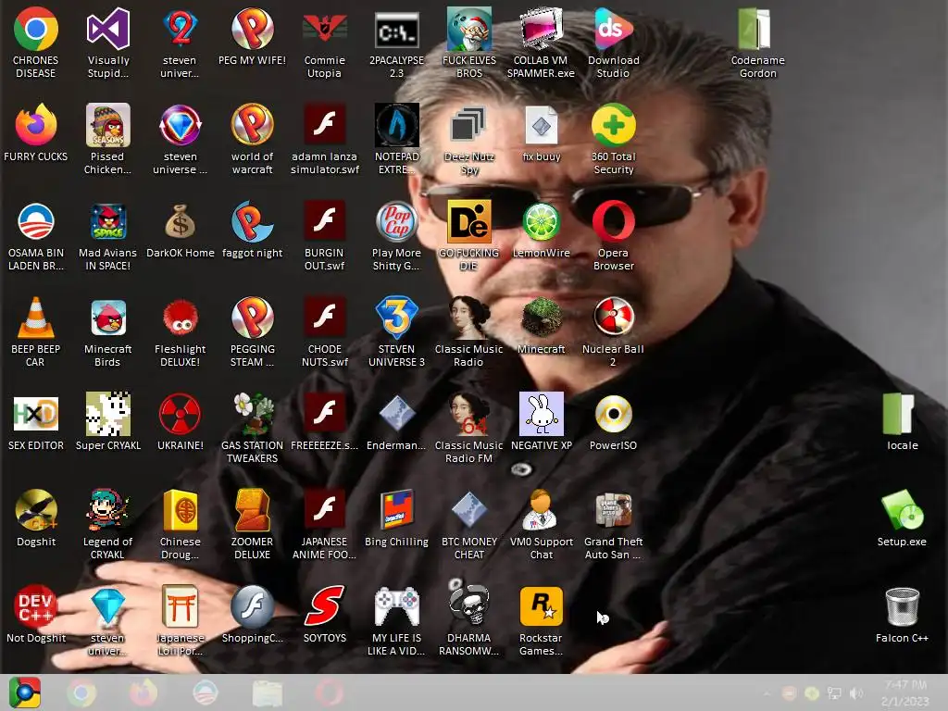Image resolution: width=948 pixels, height=711 pixels.
Task: Open the file explorer folder on taskbar
Action: click(268, 692)
